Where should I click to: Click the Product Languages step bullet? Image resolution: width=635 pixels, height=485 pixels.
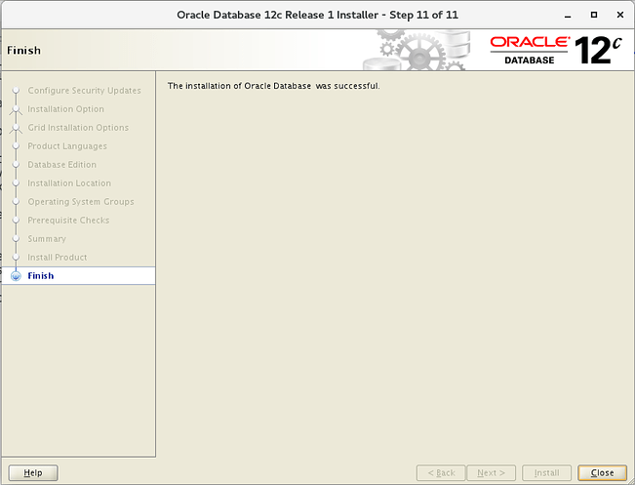pos(16,145)
